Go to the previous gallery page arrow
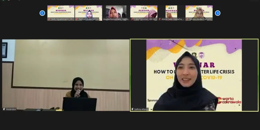260x130 pixels. (42, 13)
